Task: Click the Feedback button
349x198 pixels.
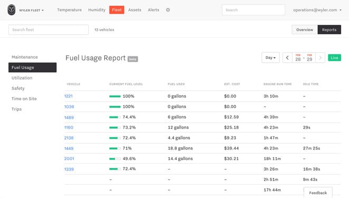Action: [318, 193]
